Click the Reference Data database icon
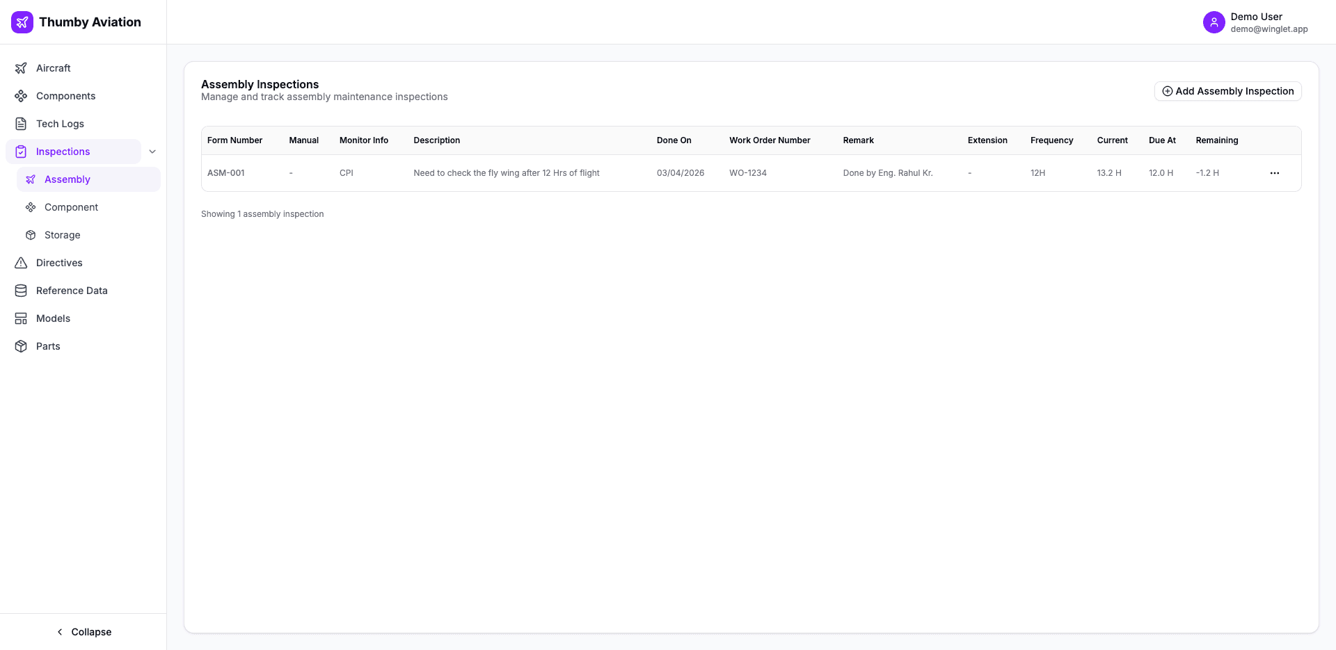 click(x=21, y=291)
